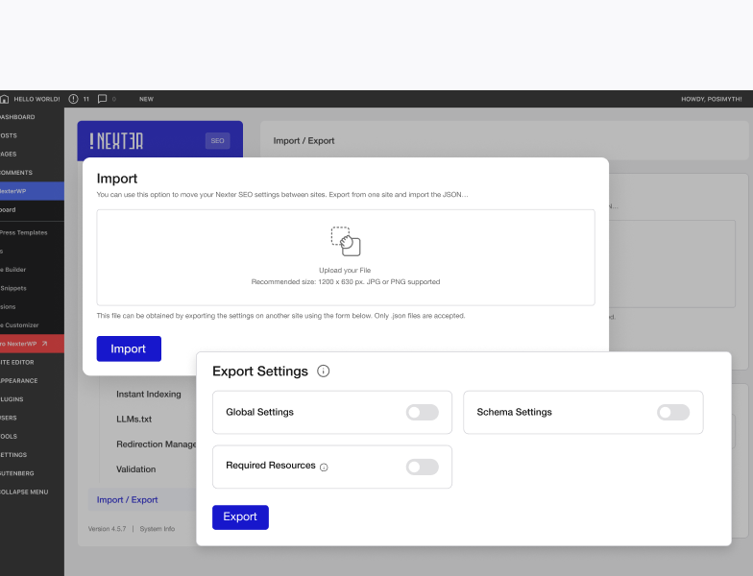Click the blue Import button
This screenshot has height=576, width=753.
coord(129,349)
